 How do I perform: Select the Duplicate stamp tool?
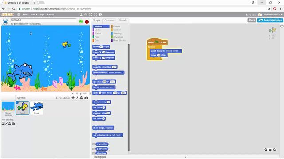[81, 15]
